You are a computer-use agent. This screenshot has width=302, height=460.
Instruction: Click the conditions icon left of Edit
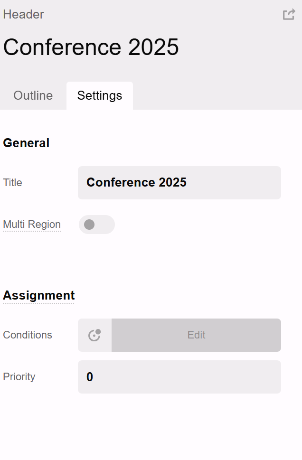point(94,335)
